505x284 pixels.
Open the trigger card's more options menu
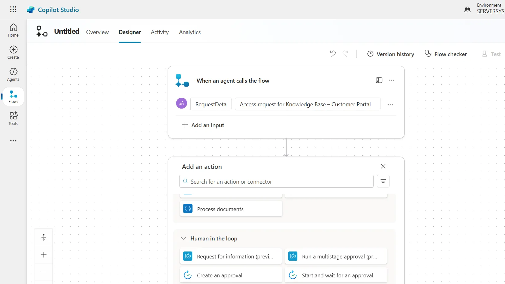click(x=392, y=80)
